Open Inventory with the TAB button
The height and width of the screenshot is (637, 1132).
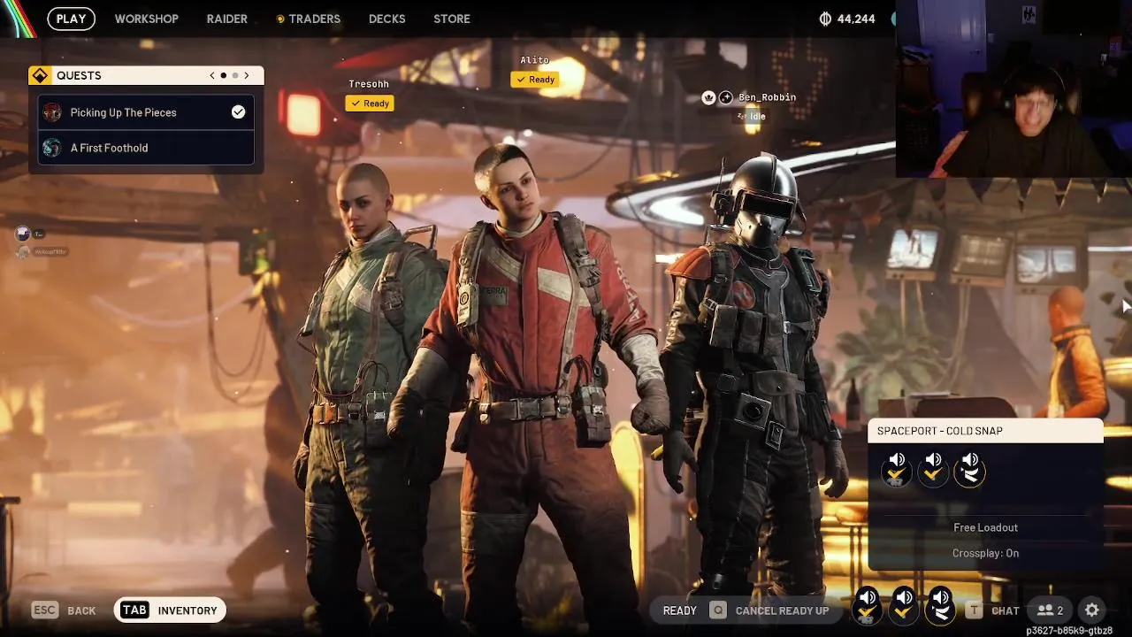[170, 610]
